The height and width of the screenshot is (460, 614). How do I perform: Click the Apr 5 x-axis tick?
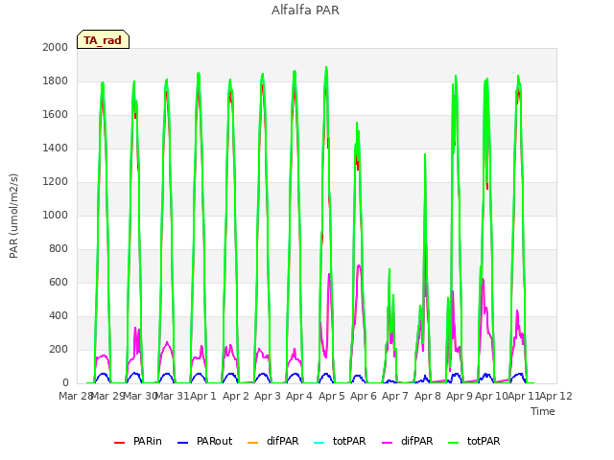pos(332,396)
